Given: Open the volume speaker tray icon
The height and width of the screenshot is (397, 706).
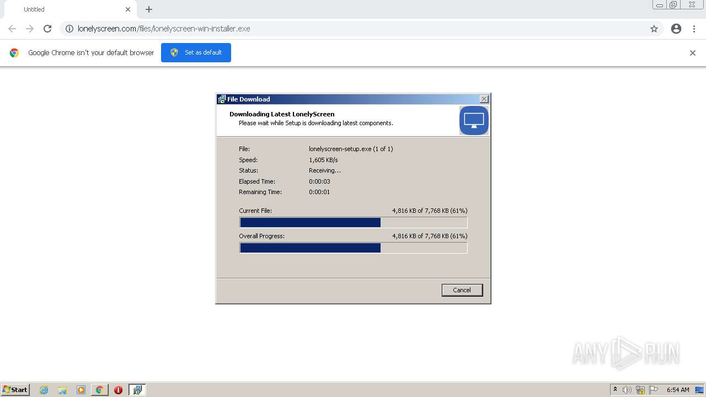Looking at the screenshot, I should (x=627, y=390).
